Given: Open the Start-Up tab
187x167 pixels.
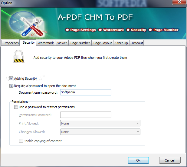Looking at the screenshot, I should click(121, 43).
